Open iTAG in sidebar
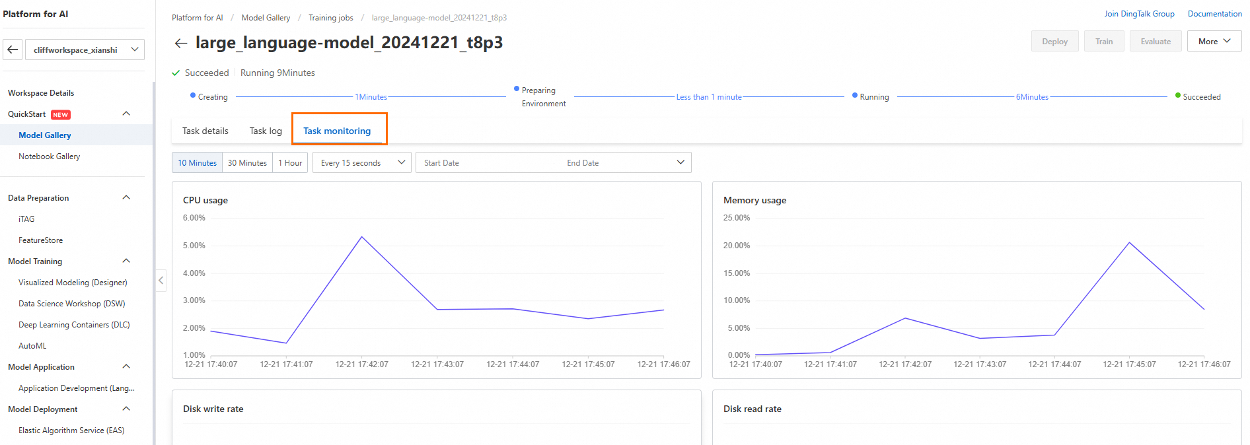 click(x=26, y=219)
